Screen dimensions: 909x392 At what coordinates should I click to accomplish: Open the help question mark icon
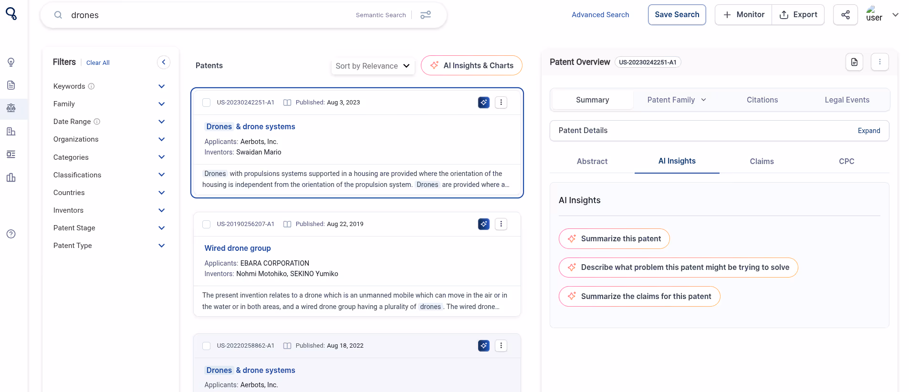pos(11,234)
